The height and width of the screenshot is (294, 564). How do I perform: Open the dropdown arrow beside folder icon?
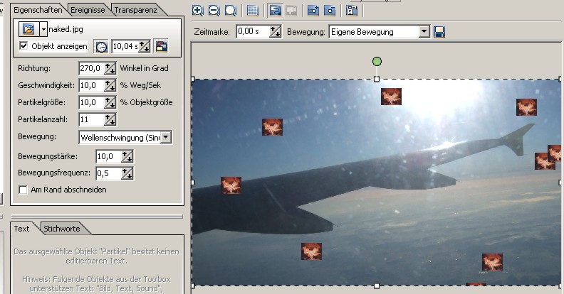[43, 29]
